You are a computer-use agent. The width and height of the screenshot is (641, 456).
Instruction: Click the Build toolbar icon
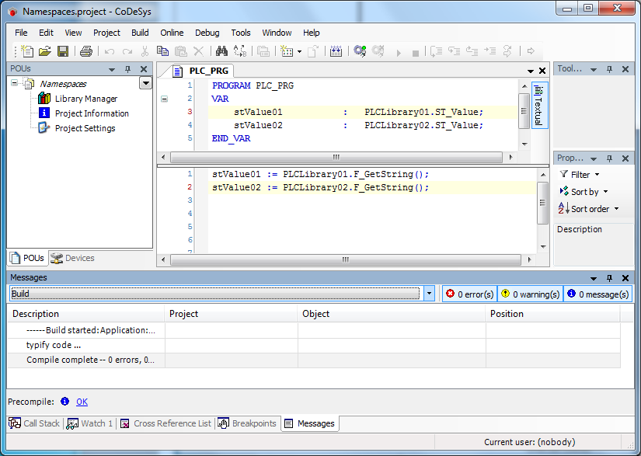336,51
